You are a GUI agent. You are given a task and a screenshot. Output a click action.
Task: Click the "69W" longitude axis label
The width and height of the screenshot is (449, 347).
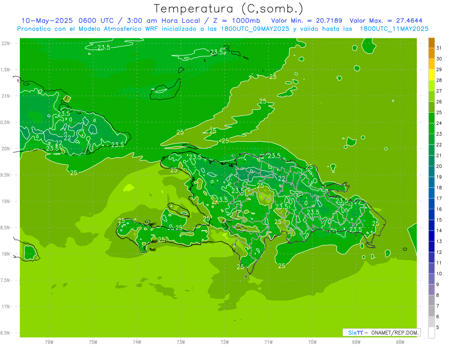356,342
